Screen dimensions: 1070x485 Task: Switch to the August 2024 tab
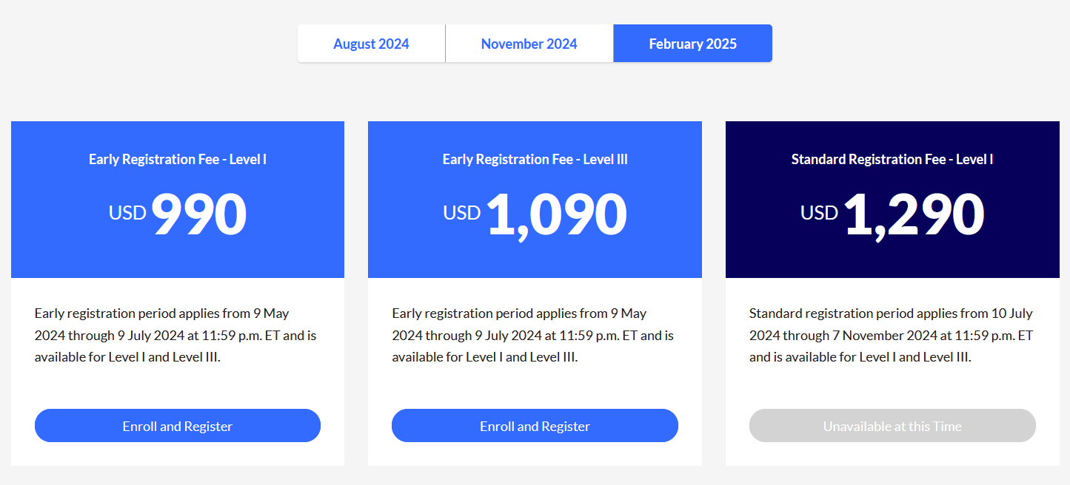tap(371, 44)
